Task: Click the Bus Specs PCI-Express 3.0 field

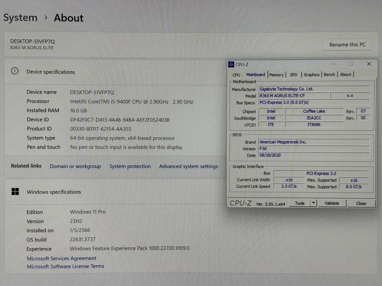Action: point(314,102)
